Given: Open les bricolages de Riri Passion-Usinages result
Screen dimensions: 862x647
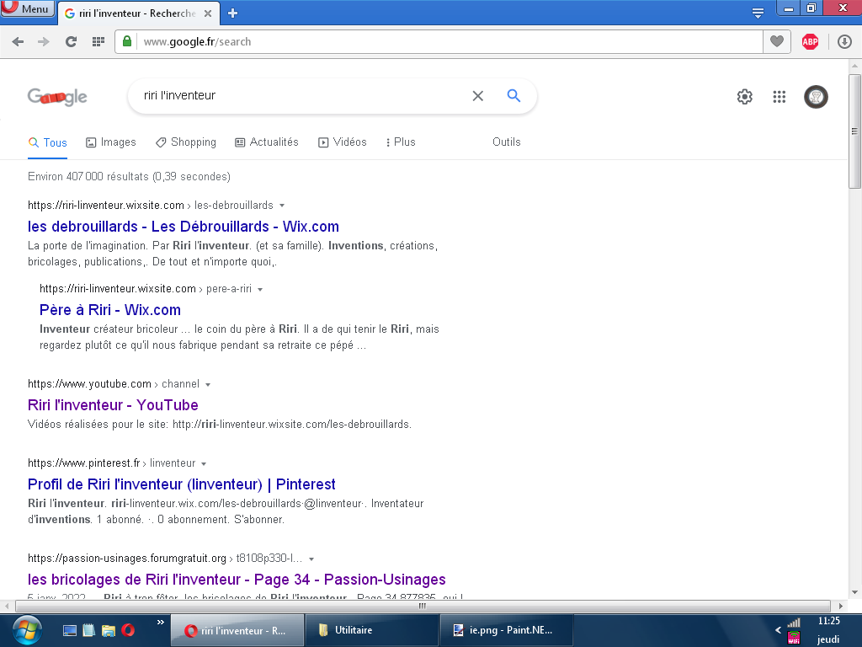Looking at the screenshot, I should [x=237, y=580].
